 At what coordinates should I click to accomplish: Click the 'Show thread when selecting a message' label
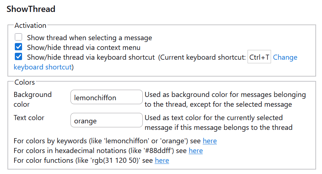(x=89, y=38)
